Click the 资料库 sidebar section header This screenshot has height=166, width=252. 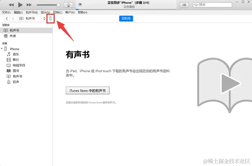(x=6, y=25)
